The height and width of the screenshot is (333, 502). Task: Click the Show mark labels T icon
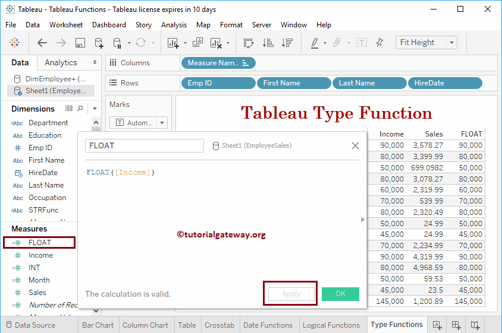[362, 43]
